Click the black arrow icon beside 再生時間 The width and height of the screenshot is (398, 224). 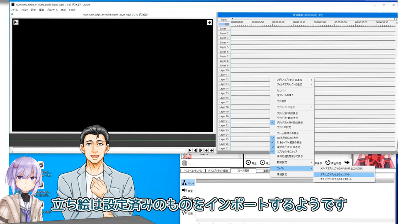347,163
